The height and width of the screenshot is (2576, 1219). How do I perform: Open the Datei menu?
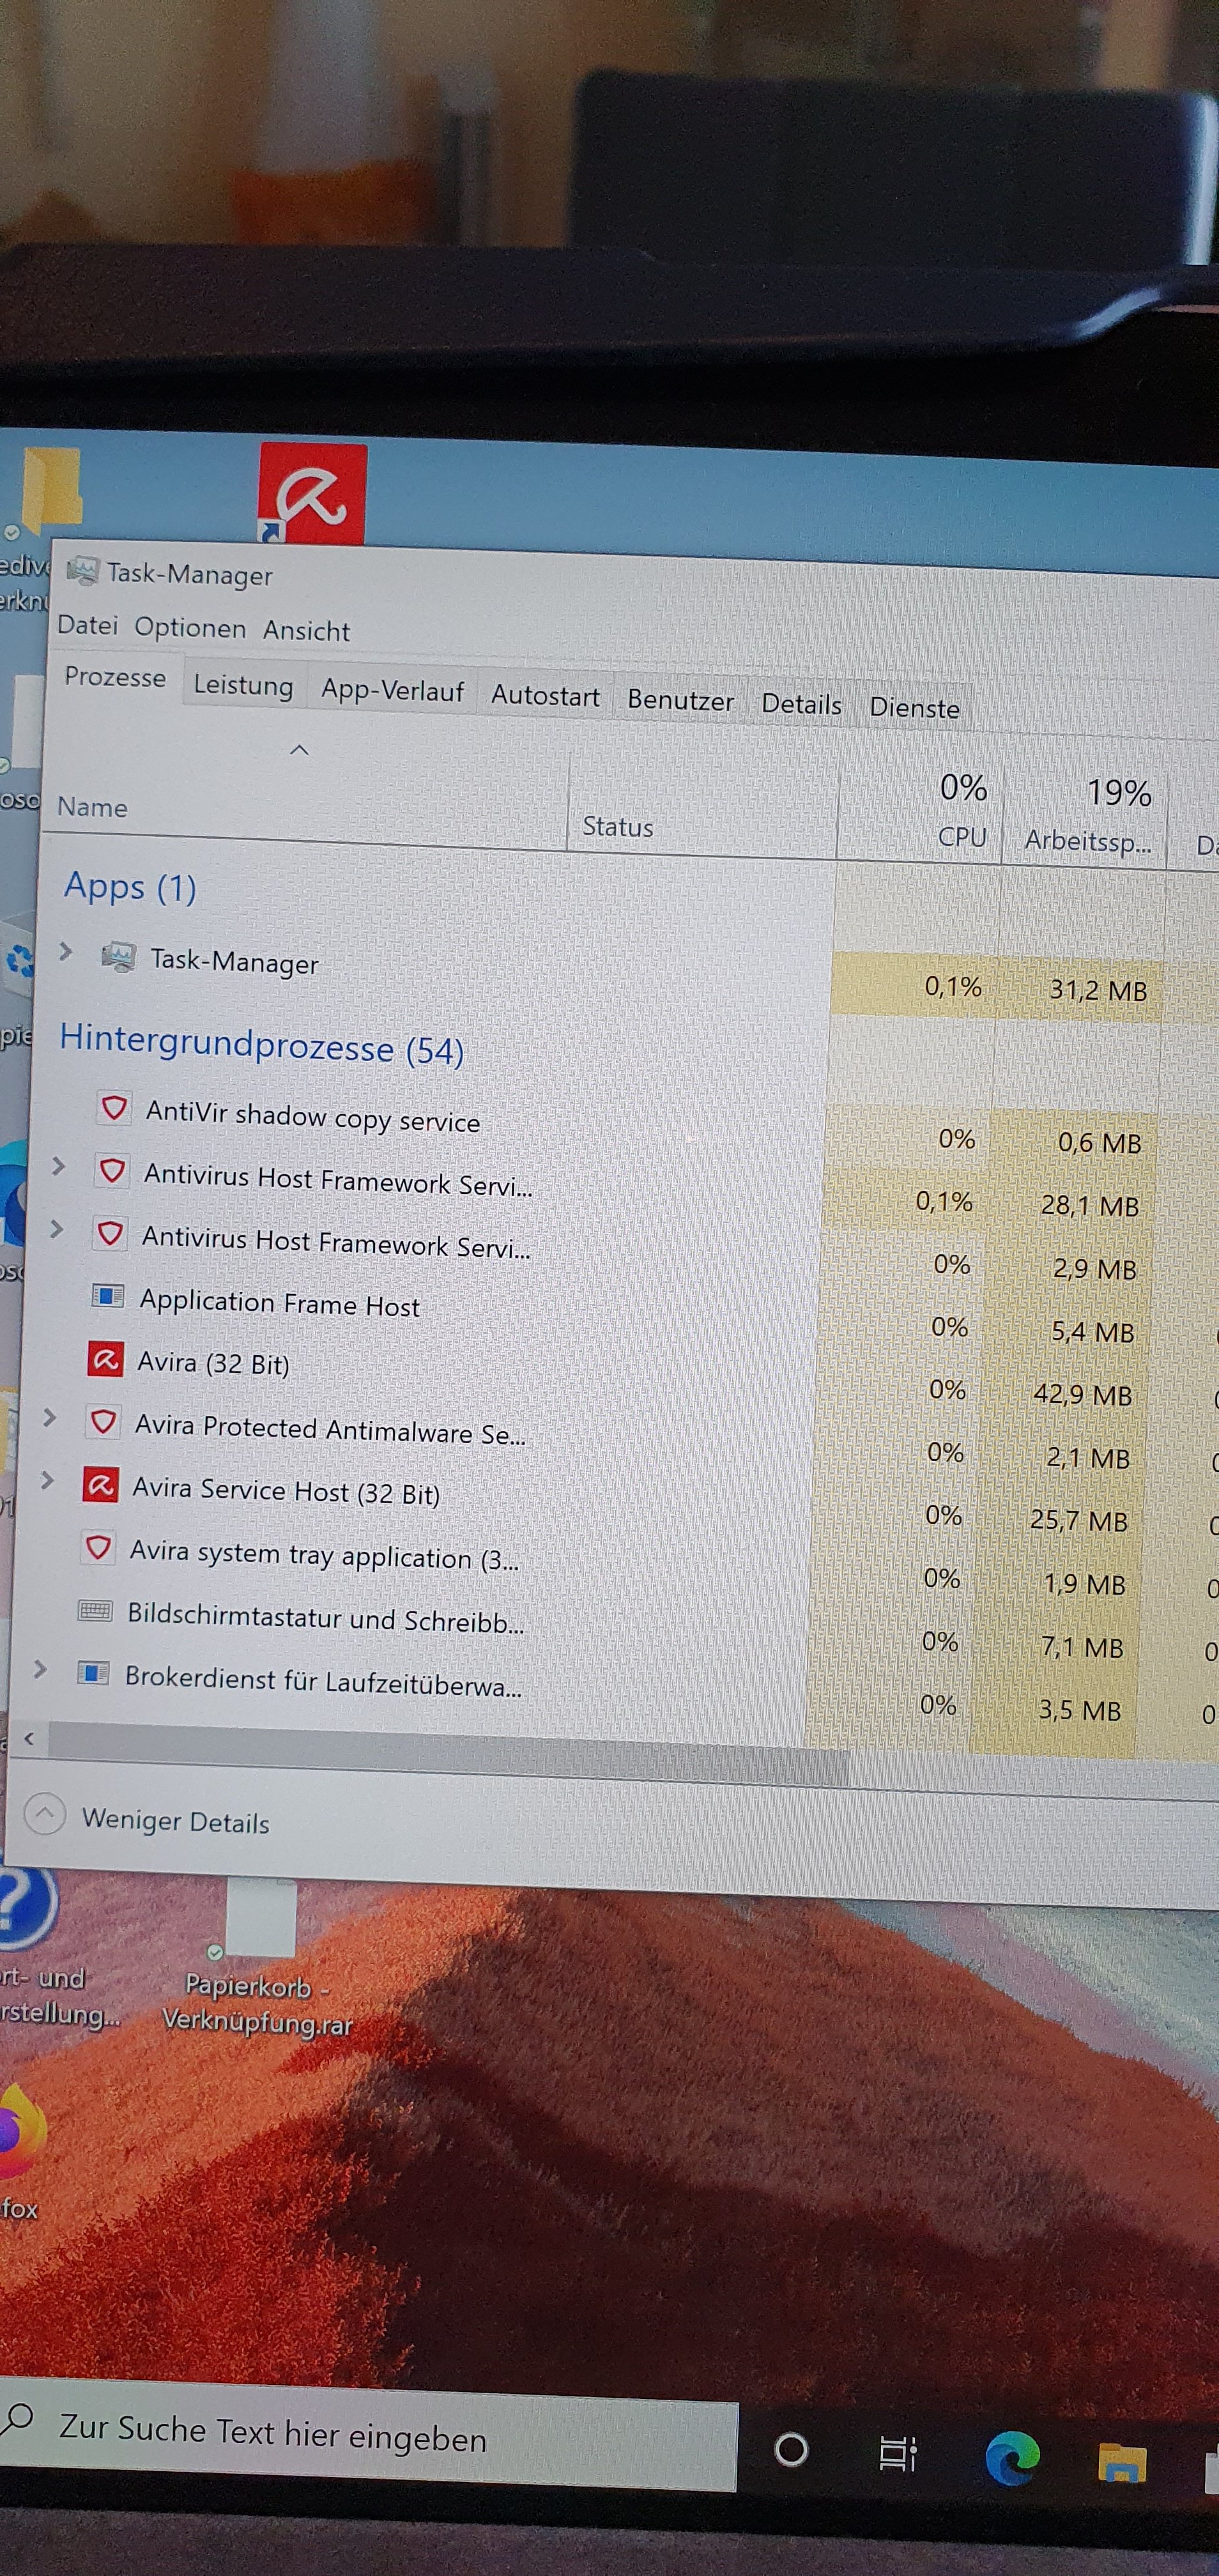tap(87, 625)
